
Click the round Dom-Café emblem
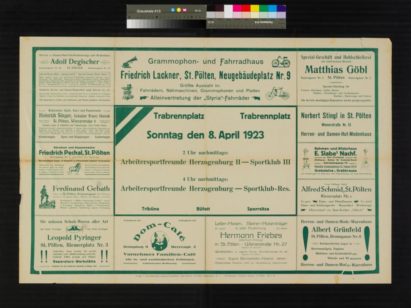click(x=159, y=241)
